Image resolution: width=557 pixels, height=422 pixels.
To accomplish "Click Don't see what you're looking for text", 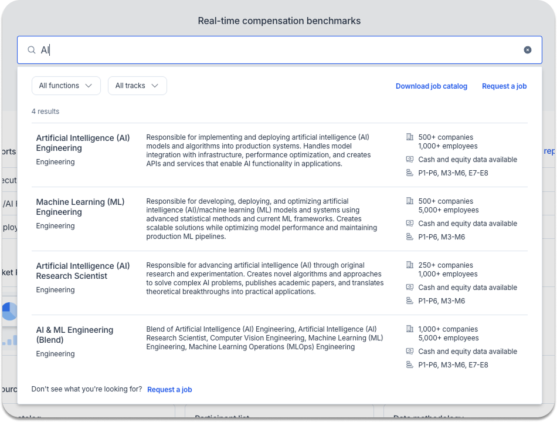I will click(87, 389).
